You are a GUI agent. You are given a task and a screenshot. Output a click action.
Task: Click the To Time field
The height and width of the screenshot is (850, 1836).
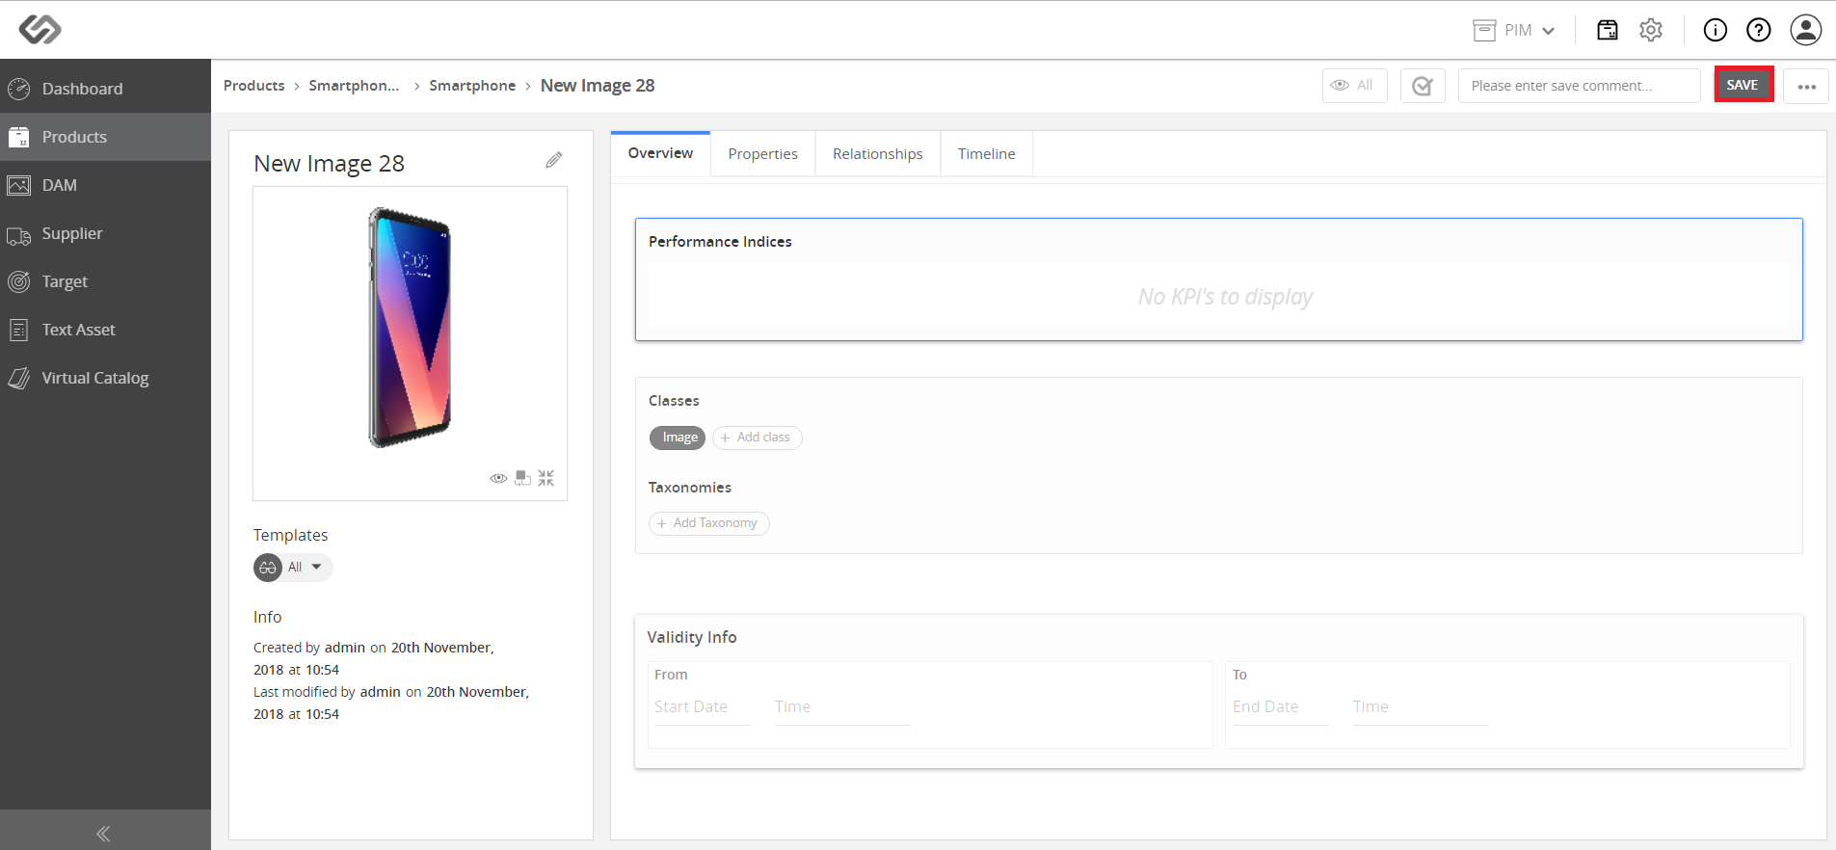(1421, 707)
